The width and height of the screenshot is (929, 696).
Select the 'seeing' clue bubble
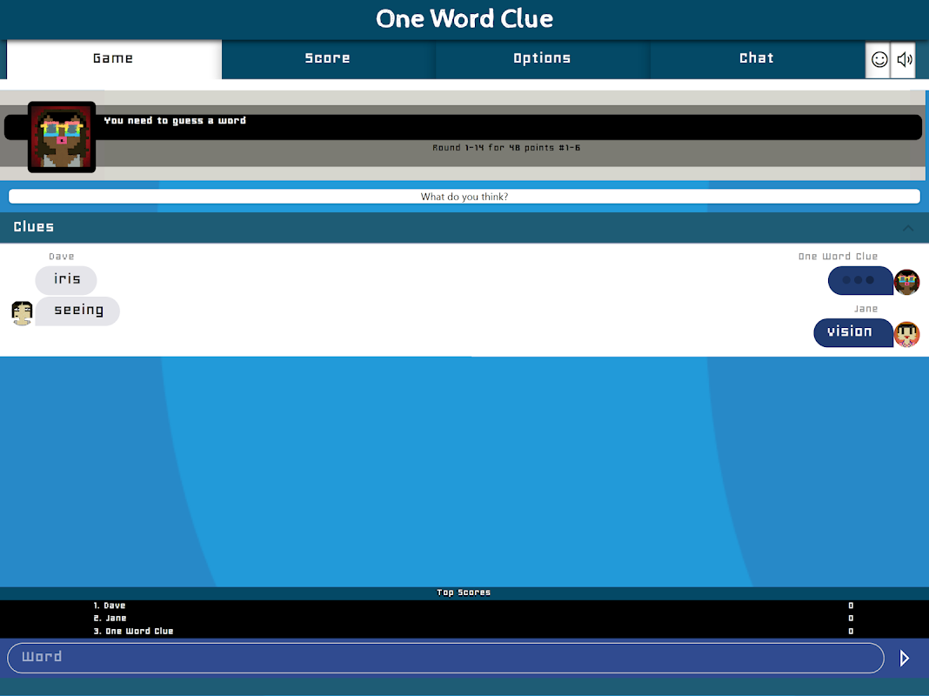(78, 311)
